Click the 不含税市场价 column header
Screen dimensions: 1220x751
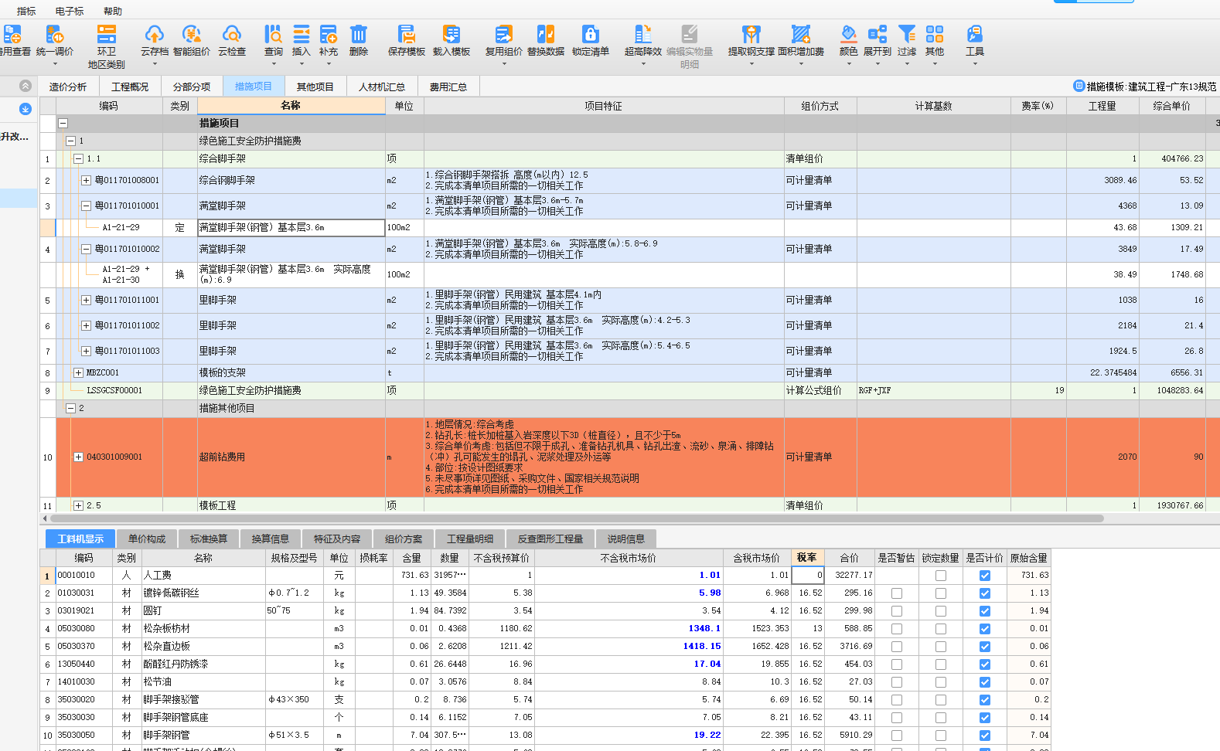click(628, 558)
